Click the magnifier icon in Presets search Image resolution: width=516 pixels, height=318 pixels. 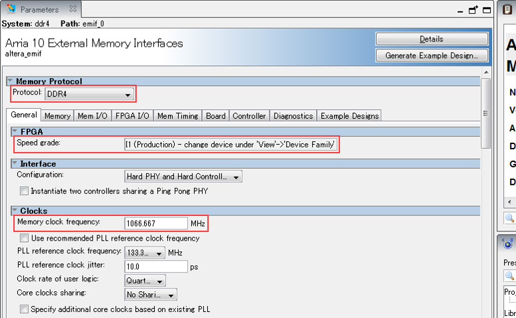tap(509, 275)
